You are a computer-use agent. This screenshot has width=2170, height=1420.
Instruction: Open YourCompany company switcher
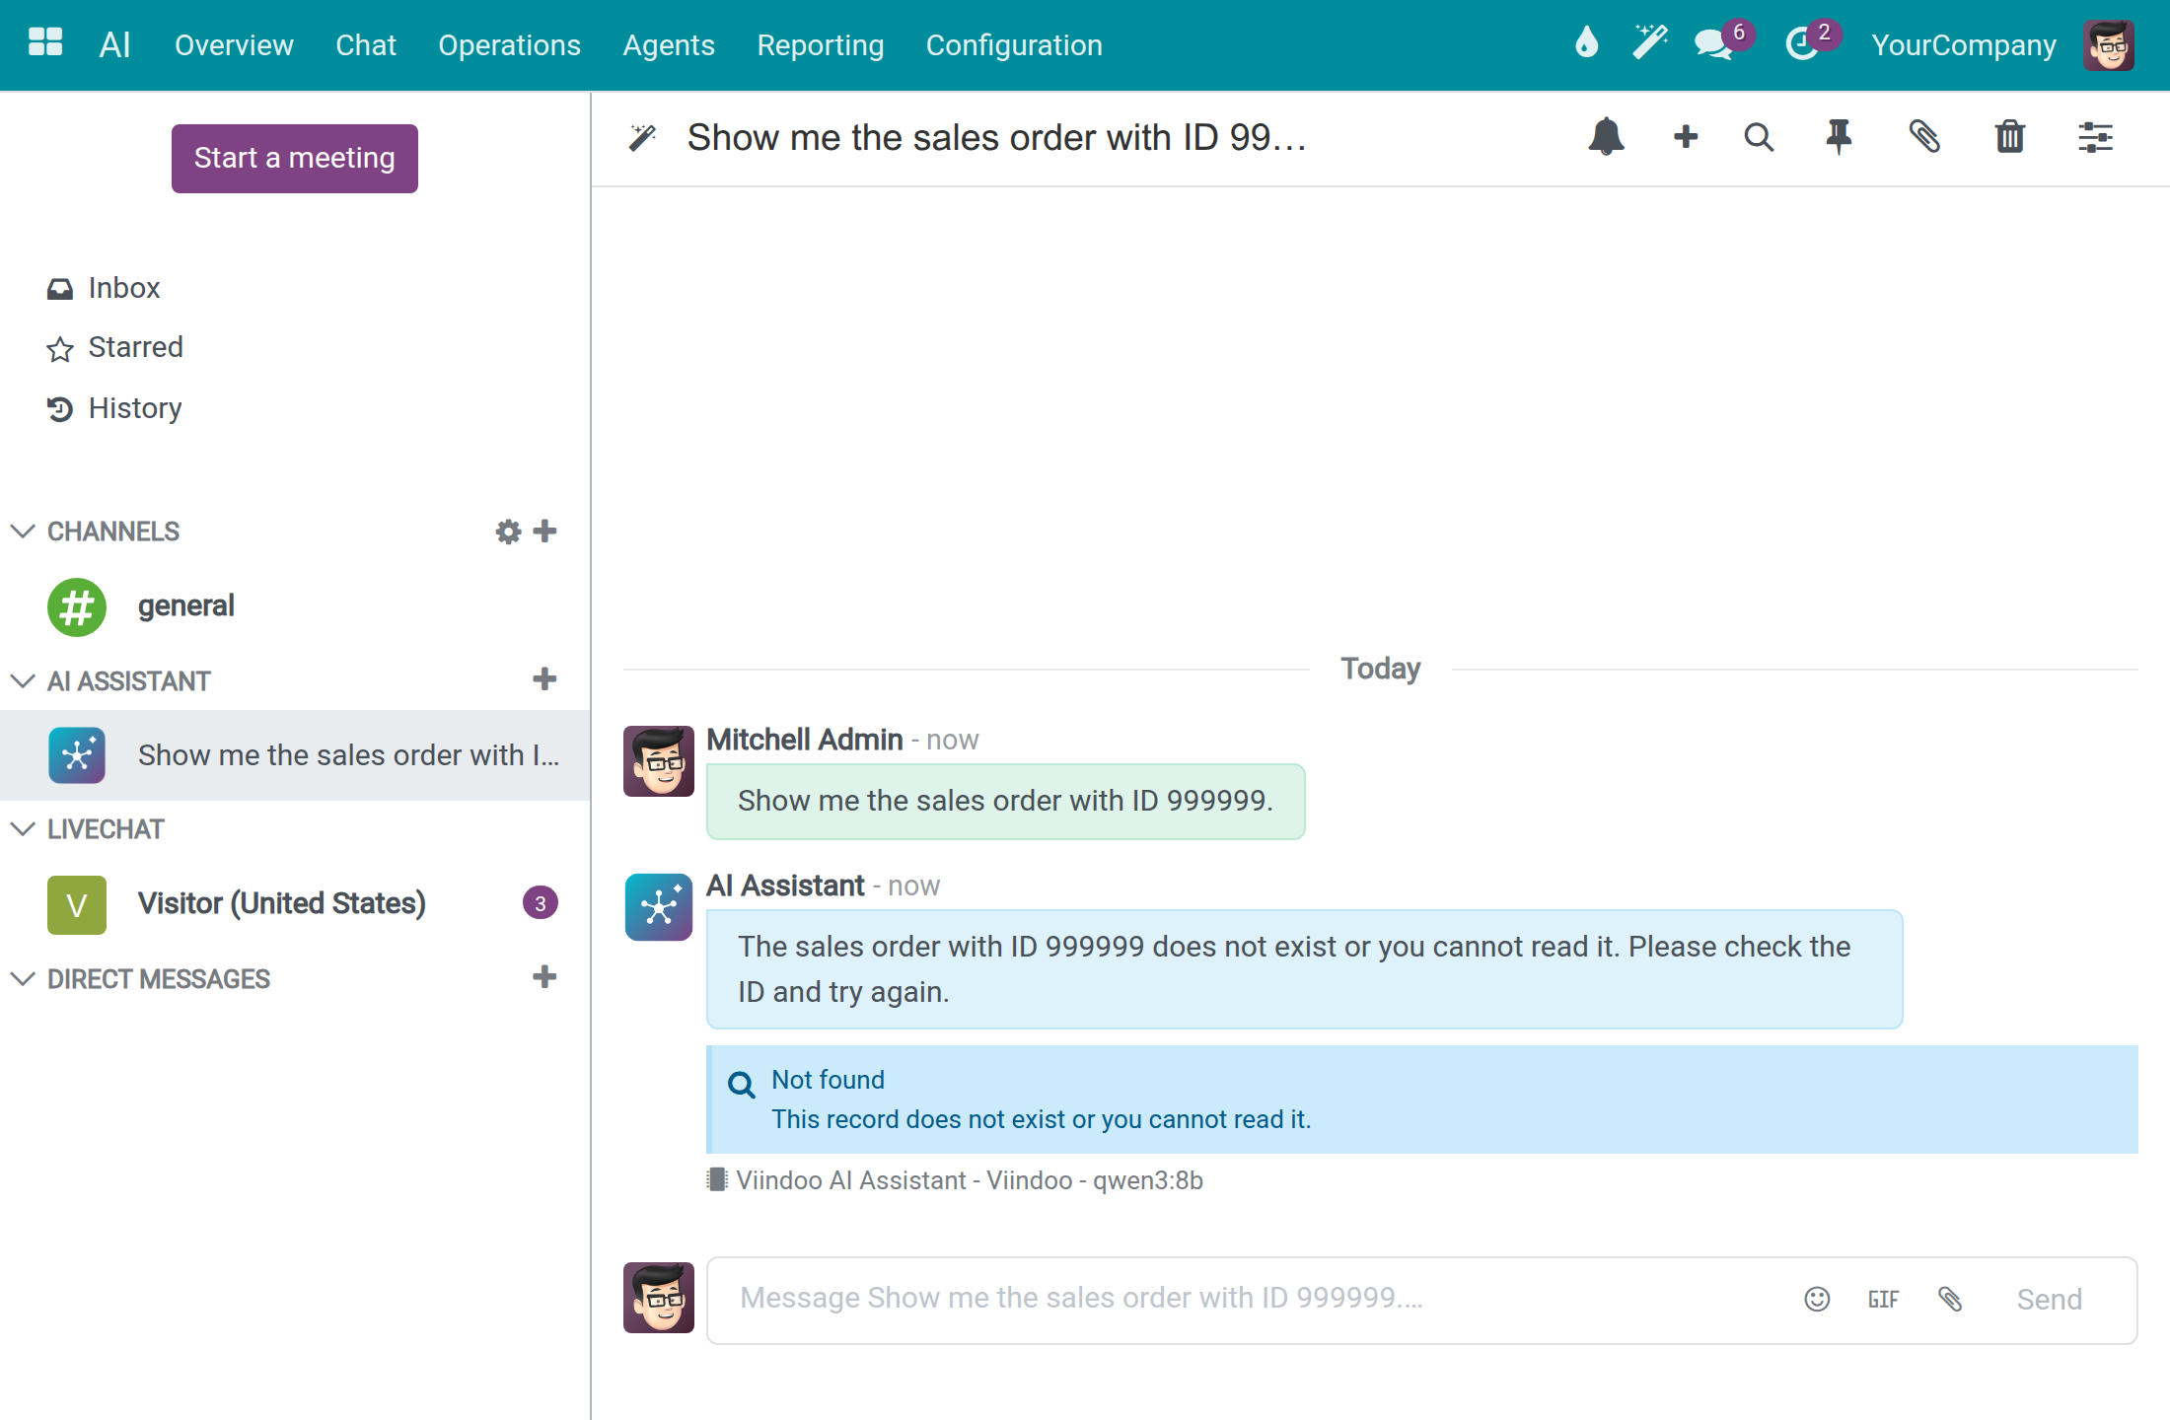click(1964, 45)
